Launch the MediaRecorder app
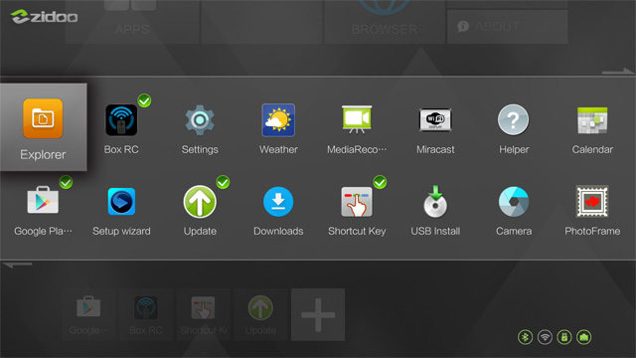 click(x=357, y=119)
